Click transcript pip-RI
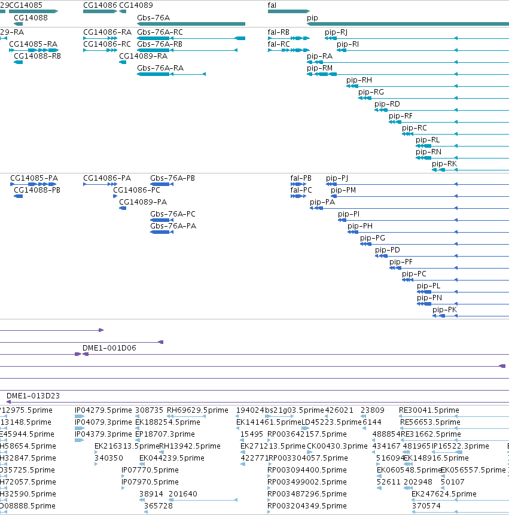This screenshot has width=509, height=515. [x=423, y=50]
